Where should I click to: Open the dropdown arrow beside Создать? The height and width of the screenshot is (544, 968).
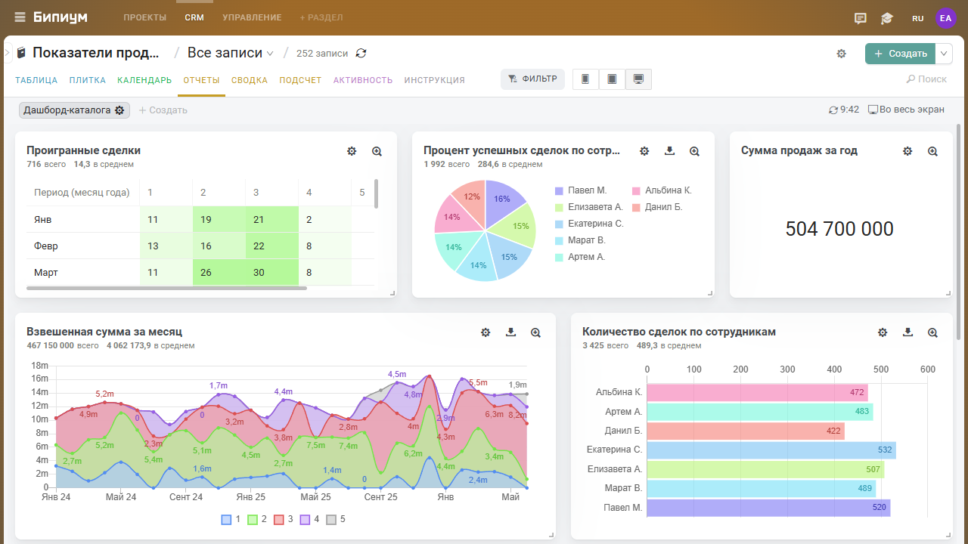tap(945, 54)
